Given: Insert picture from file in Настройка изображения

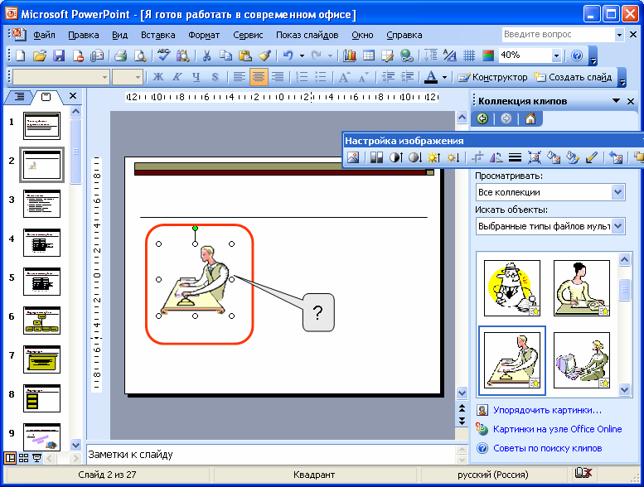Looking at the screenshot, I should [x=353, y=157].
